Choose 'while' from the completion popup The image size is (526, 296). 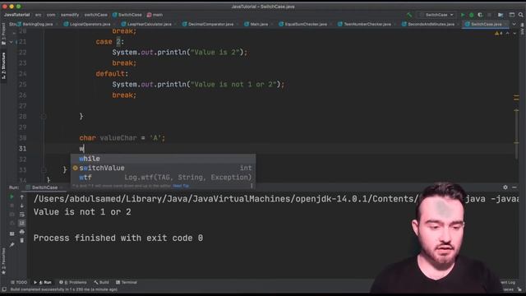tap(163, 159)
